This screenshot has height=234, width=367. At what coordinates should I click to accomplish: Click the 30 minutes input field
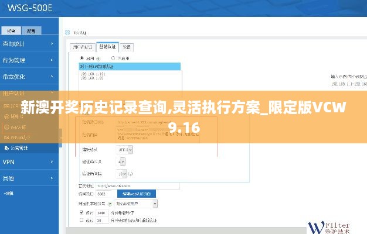coord(102,220)
